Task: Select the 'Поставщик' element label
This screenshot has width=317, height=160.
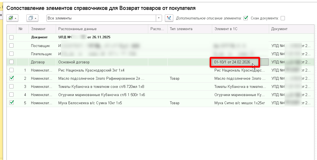Action: (40, 46)
